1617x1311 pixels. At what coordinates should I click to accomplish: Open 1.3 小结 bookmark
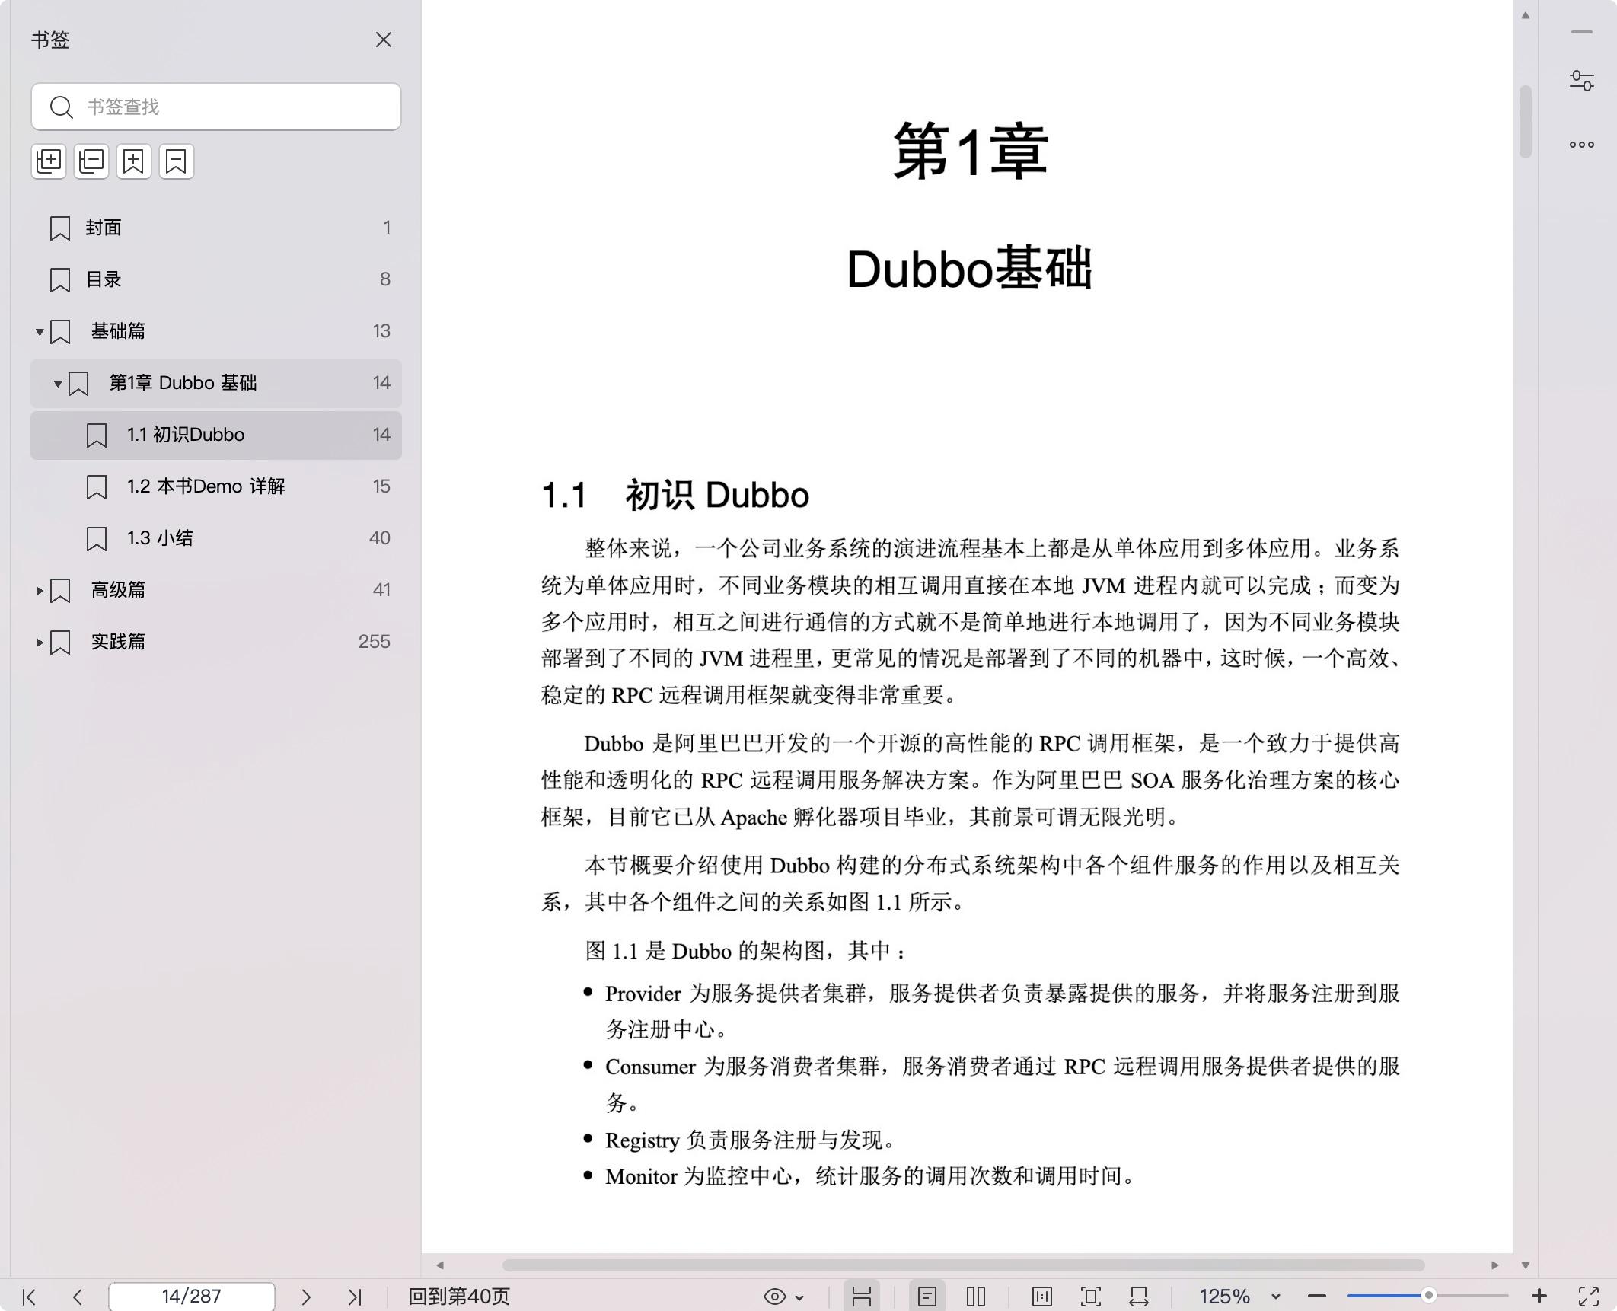point(216,538)
